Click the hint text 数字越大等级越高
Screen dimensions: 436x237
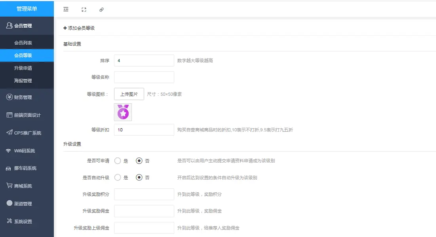coord(195,60)
